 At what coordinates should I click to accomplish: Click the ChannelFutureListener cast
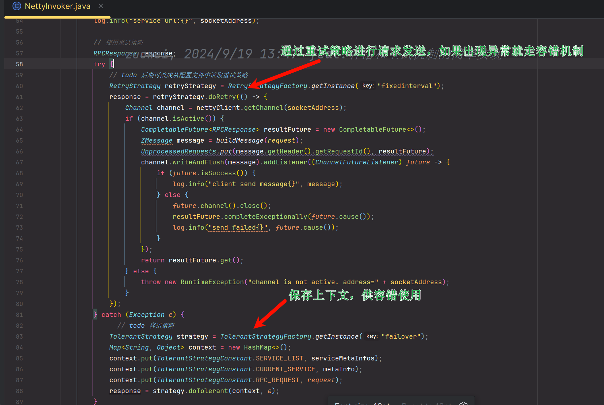click(356, 162)
